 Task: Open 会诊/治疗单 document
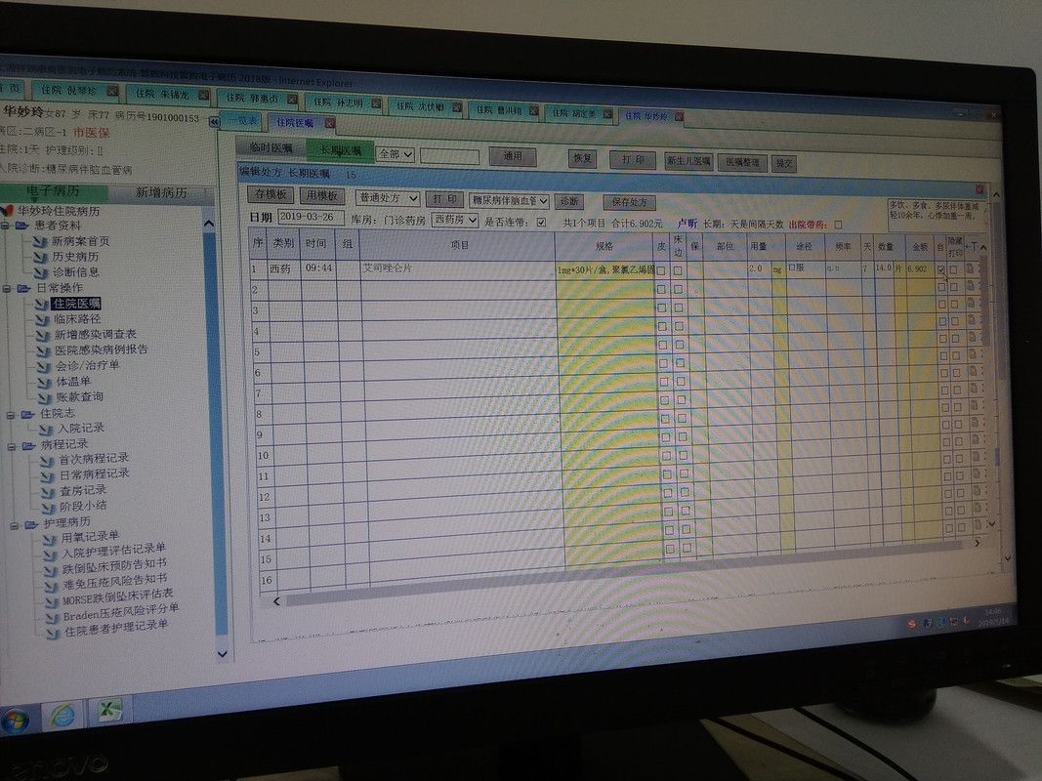point(88,365)
